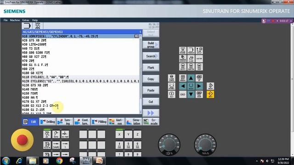The width and height of the screenshot is (294, 165).
Task: Select the X axis key
Action: coord(119,134)
